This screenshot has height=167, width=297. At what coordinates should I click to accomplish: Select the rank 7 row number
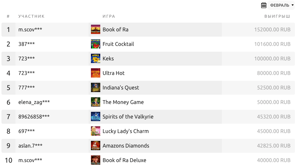click(8, 117)
